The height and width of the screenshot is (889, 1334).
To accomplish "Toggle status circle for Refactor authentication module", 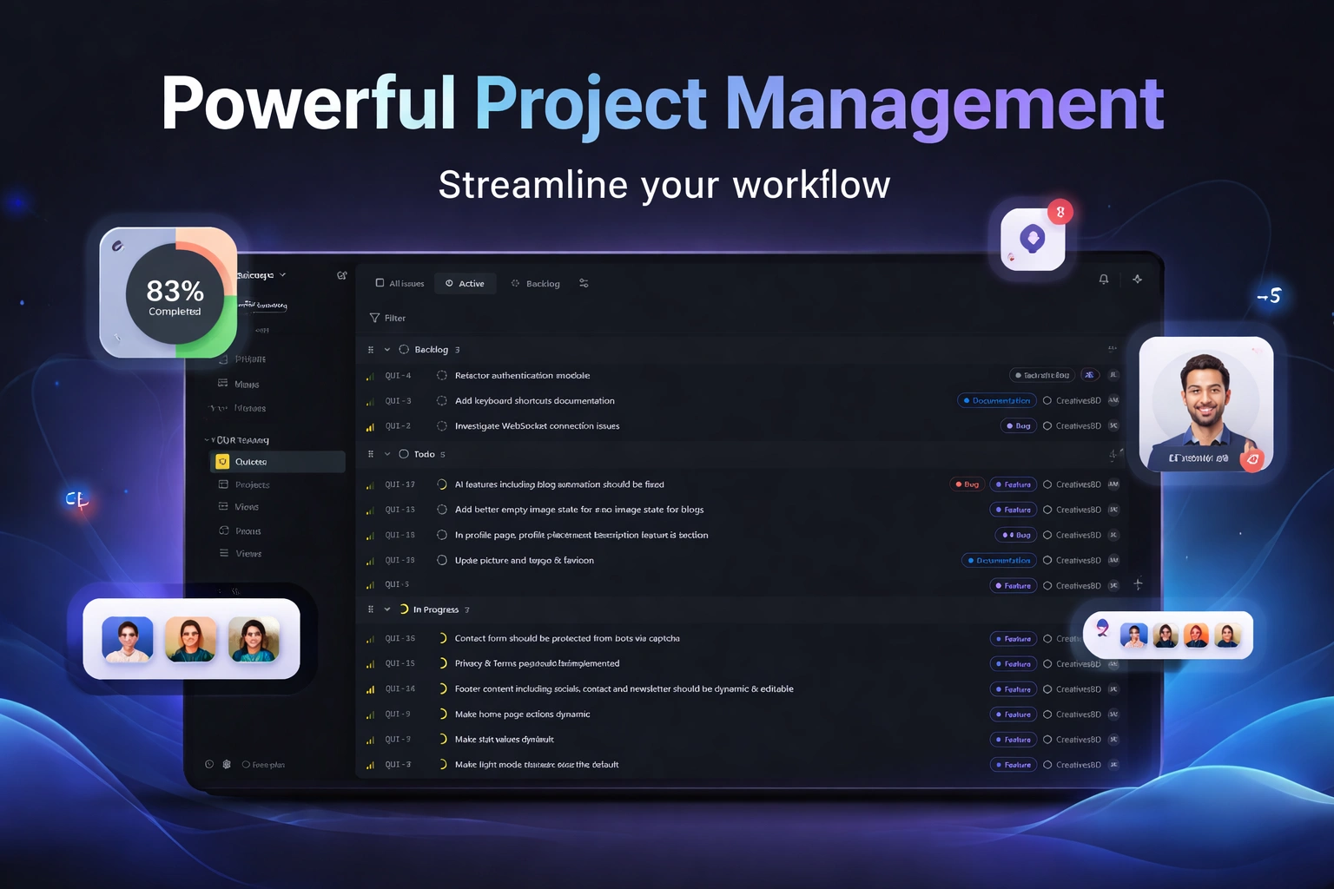I will click(441, 376).
